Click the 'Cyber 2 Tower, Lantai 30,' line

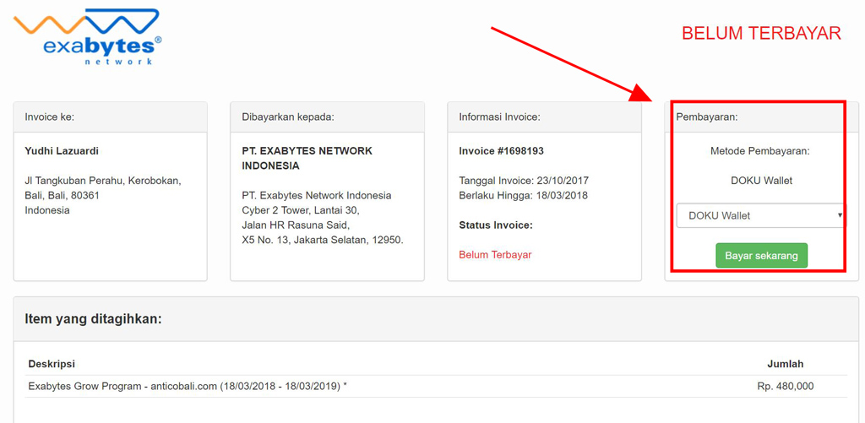pos(301,210)
